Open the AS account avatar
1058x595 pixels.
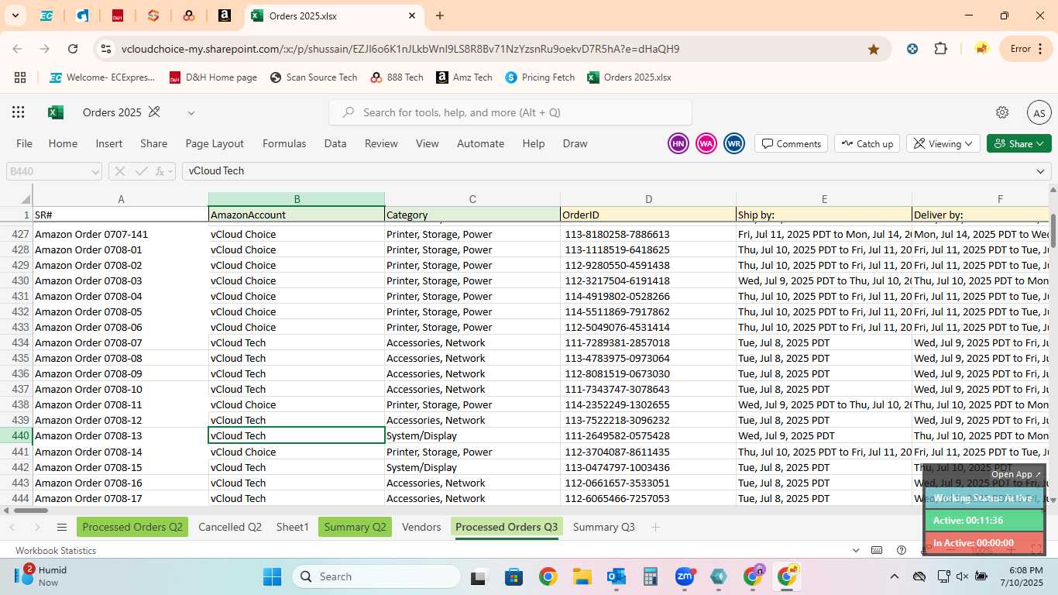1039,112
